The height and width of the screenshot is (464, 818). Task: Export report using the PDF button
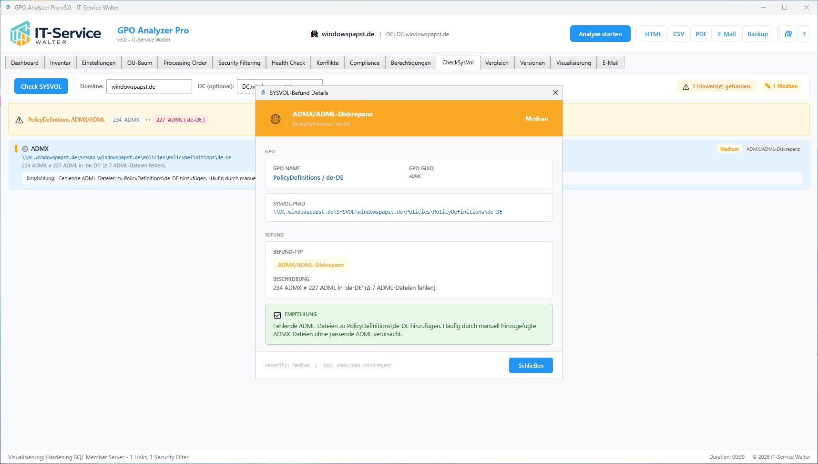700,34
